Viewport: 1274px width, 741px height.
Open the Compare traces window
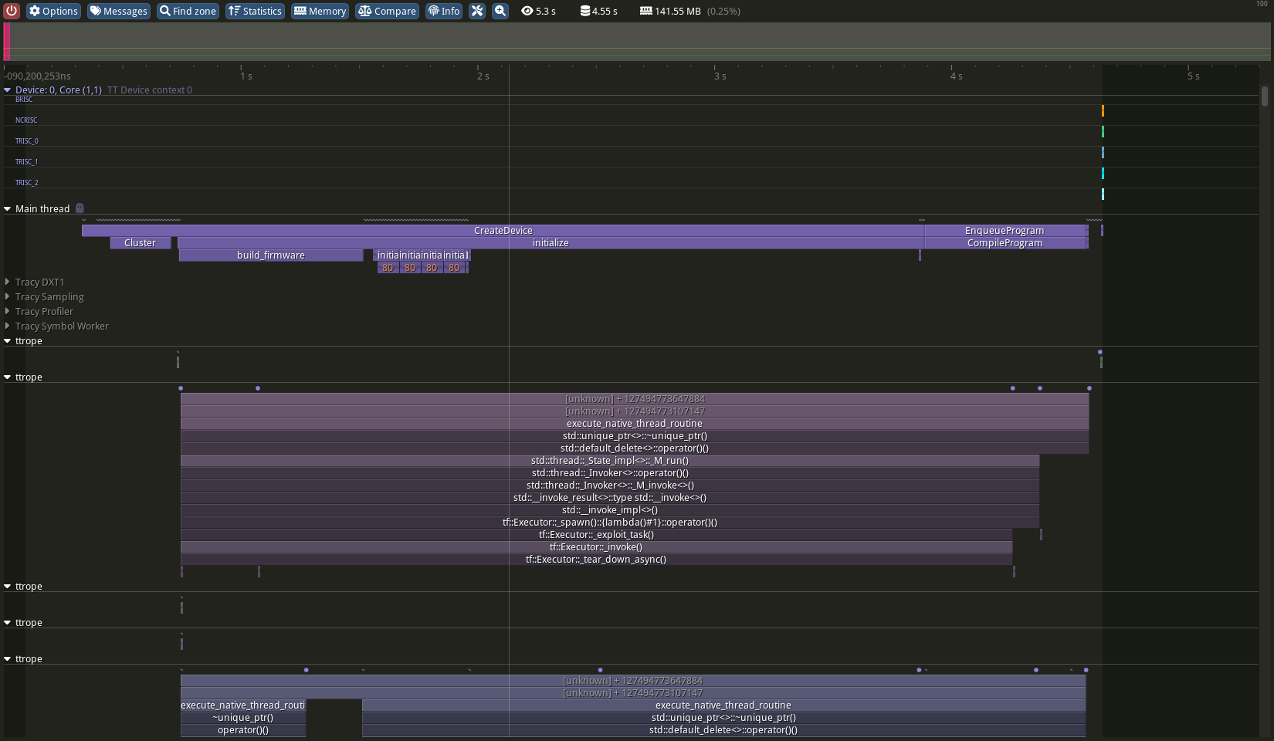pos(387,11)
